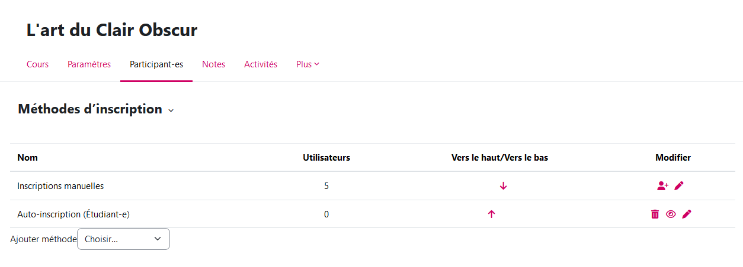Viewport: 743px width, 267px height.
Task: Edit Inscriptions manuelles with the pencil icon
Action: 679,186
